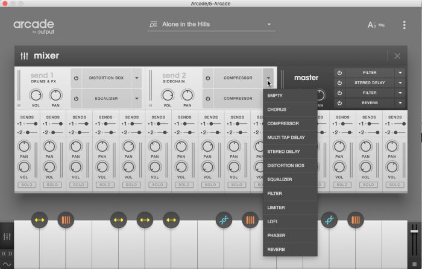This screenshot has width=422, height=269.
Task: Choose Limiter from the effect menu
Action: [290, 208]
